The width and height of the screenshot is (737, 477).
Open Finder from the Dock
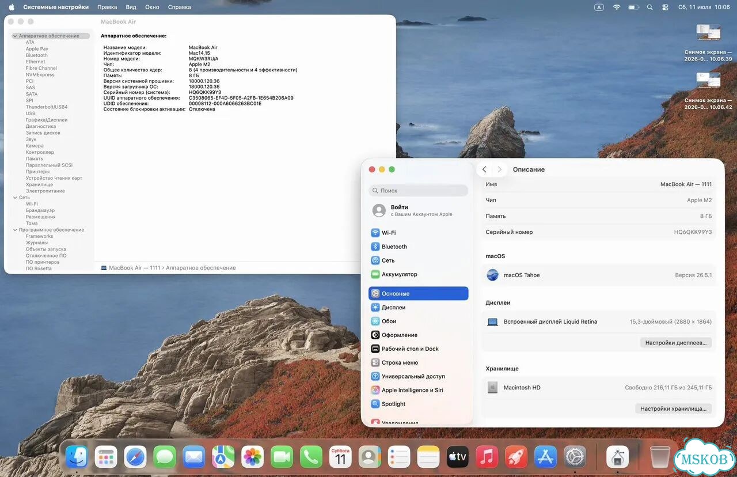click(x=77, y=457)
